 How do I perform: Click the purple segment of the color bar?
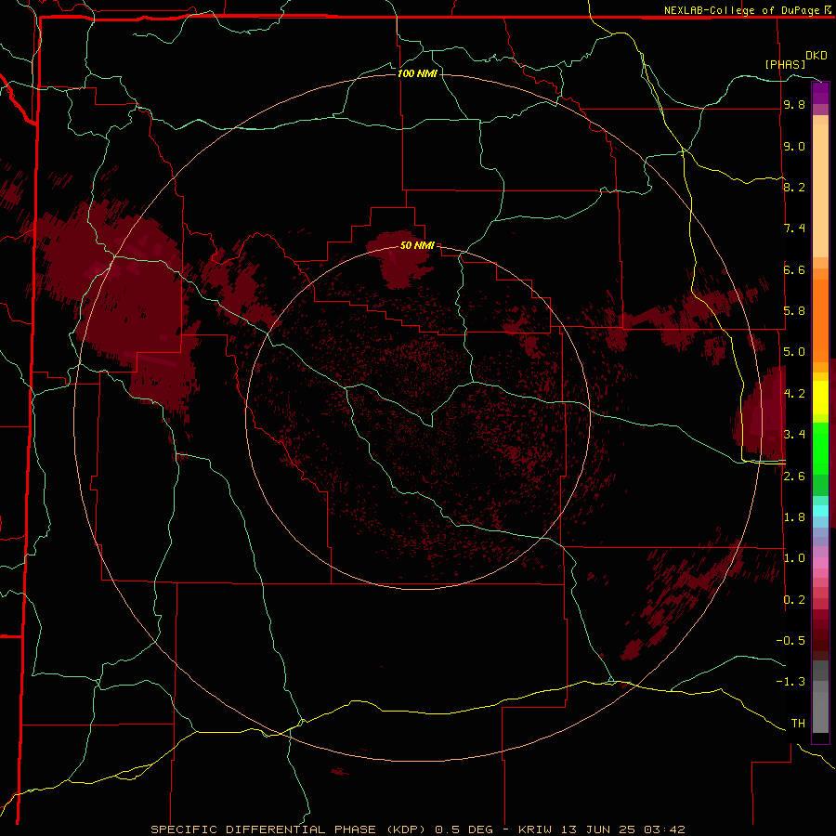point(820,93)
